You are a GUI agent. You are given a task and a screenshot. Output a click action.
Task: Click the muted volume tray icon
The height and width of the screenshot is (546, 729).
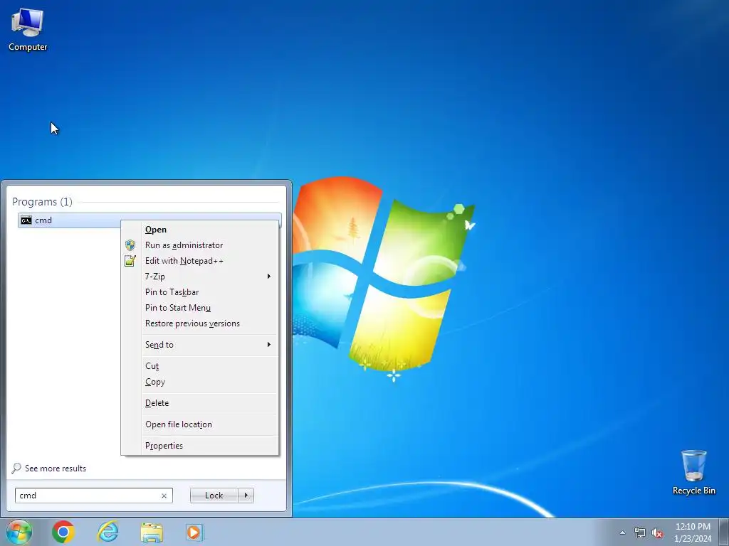(657, 532)
